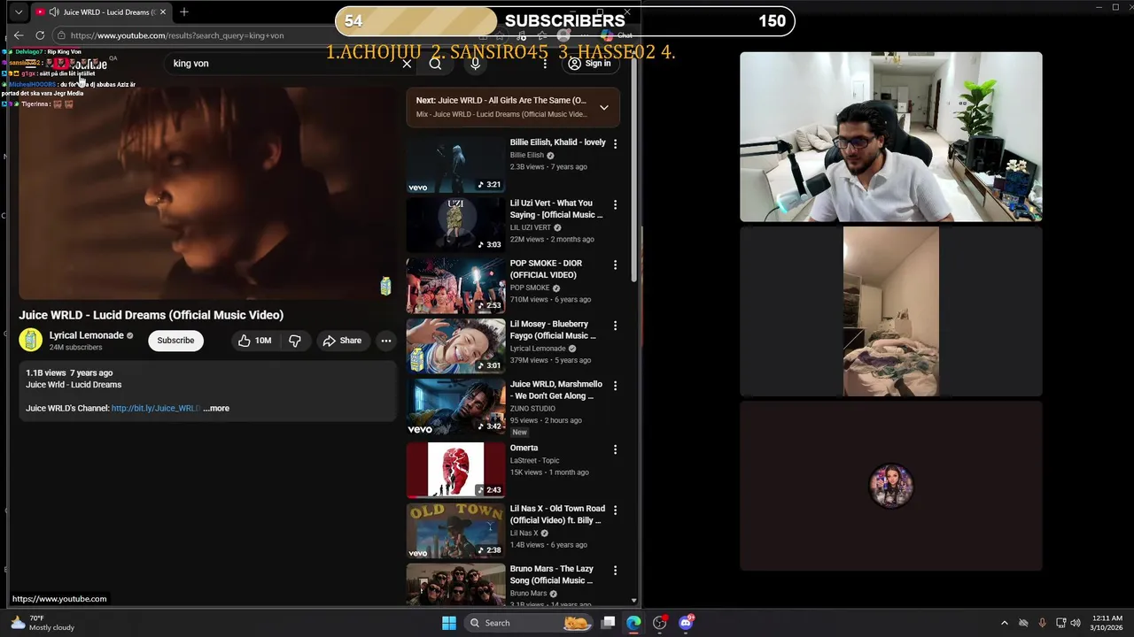Image resolution: width=1134 pixels, height=637 pixels.
Task: Open Juice WRLD Marshmello video title
Action: [x=555, y=390]
